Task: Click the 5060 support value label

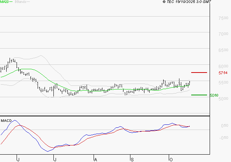Action: 214,95
